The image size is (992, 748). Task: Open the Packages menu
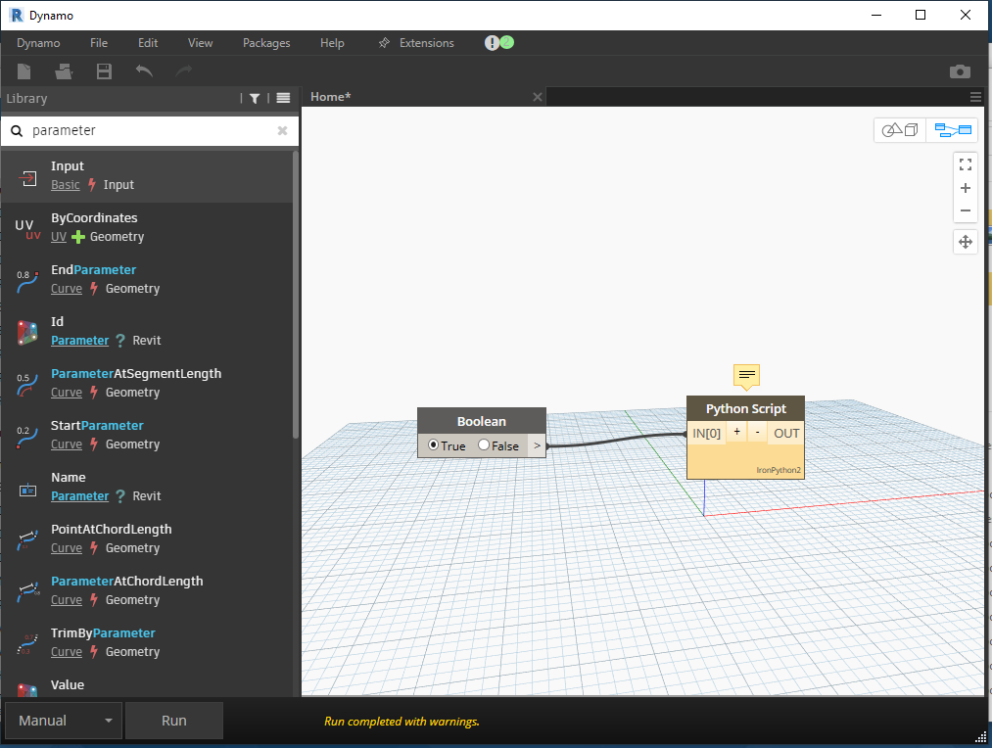[x=265, y=42]
